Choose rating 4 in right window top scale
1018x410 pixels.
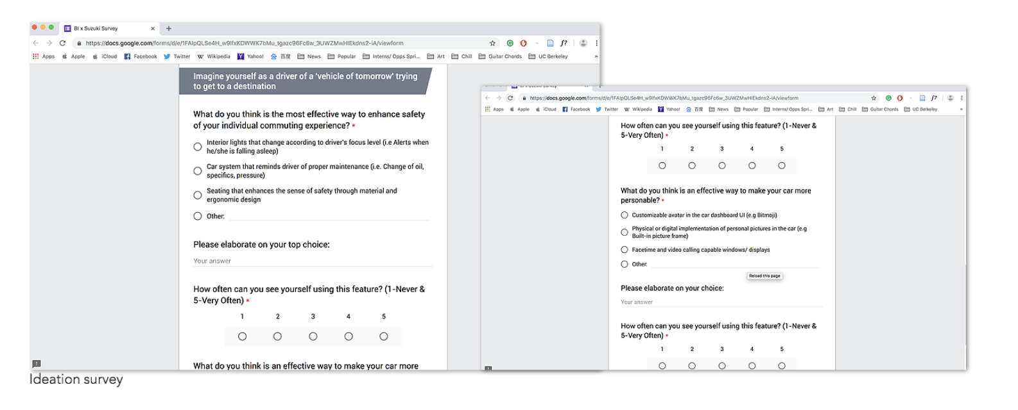(x=752, y=165)
